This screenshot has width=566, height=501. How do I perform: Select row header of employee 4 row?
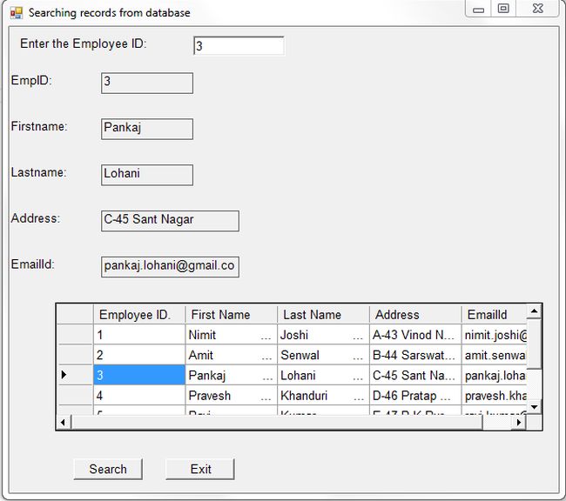pyautogui.click(x=76, y=395)
